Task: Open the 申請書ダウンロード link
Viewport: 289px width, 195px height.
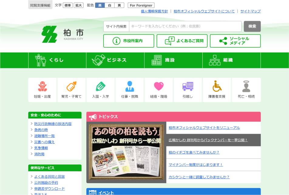Action: pyautogui.click(x=49, y=189)
